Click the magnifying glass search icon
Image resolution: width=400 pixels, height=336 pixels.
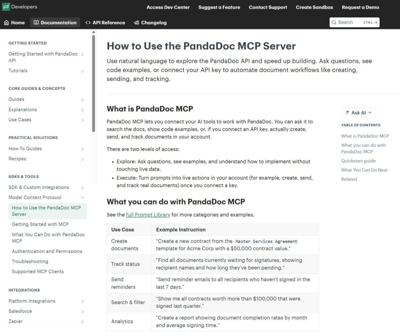click(x=334, y=23)
